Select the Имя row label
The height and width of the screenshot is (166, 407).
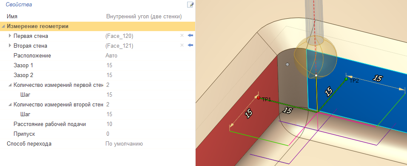click(12, 16)
